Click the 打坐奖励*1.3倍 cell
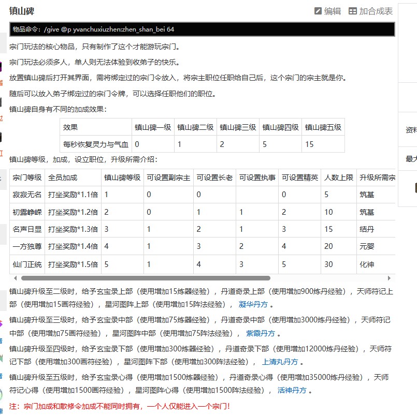This screenshot has height=415, width=417. [x=73, y=229]
